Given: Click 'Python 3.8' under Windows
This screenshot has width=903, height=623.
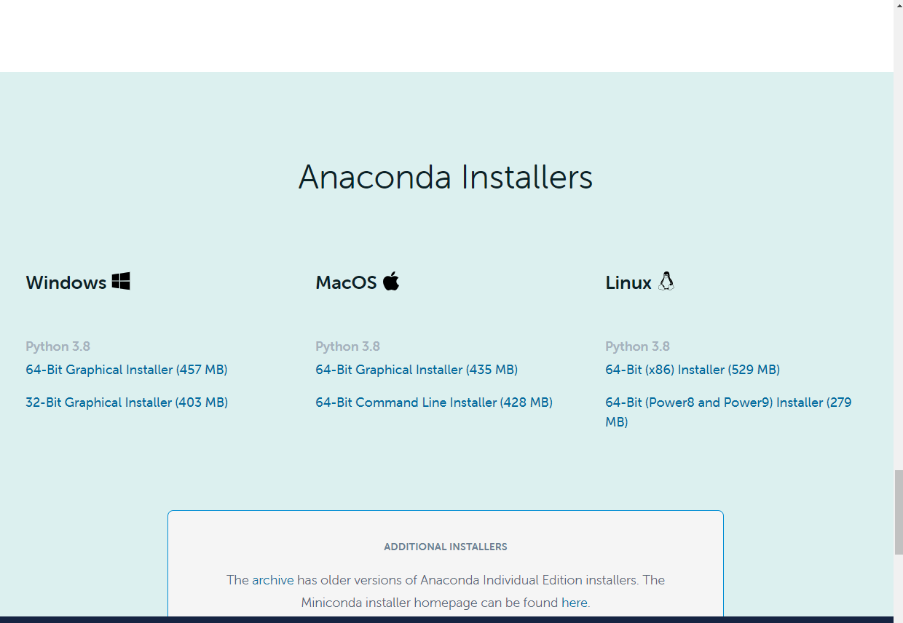Looking at the screenshot, I should (58, 346).
